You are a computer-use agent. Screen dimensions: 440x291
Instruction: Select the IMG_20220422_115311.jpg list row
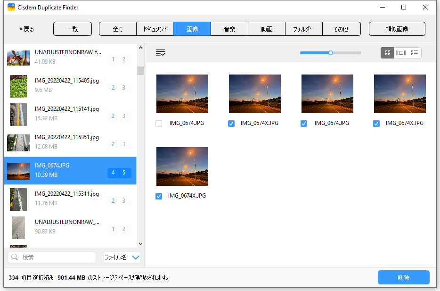pyautogui.click(x=70, y=199)
